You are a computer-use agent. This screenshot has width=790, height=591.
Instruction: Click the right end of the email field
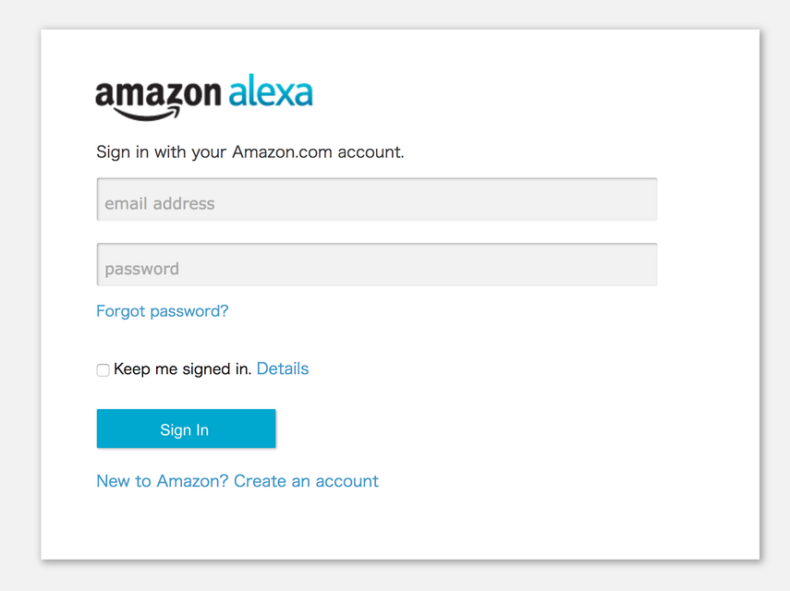(x=638, y=199)
